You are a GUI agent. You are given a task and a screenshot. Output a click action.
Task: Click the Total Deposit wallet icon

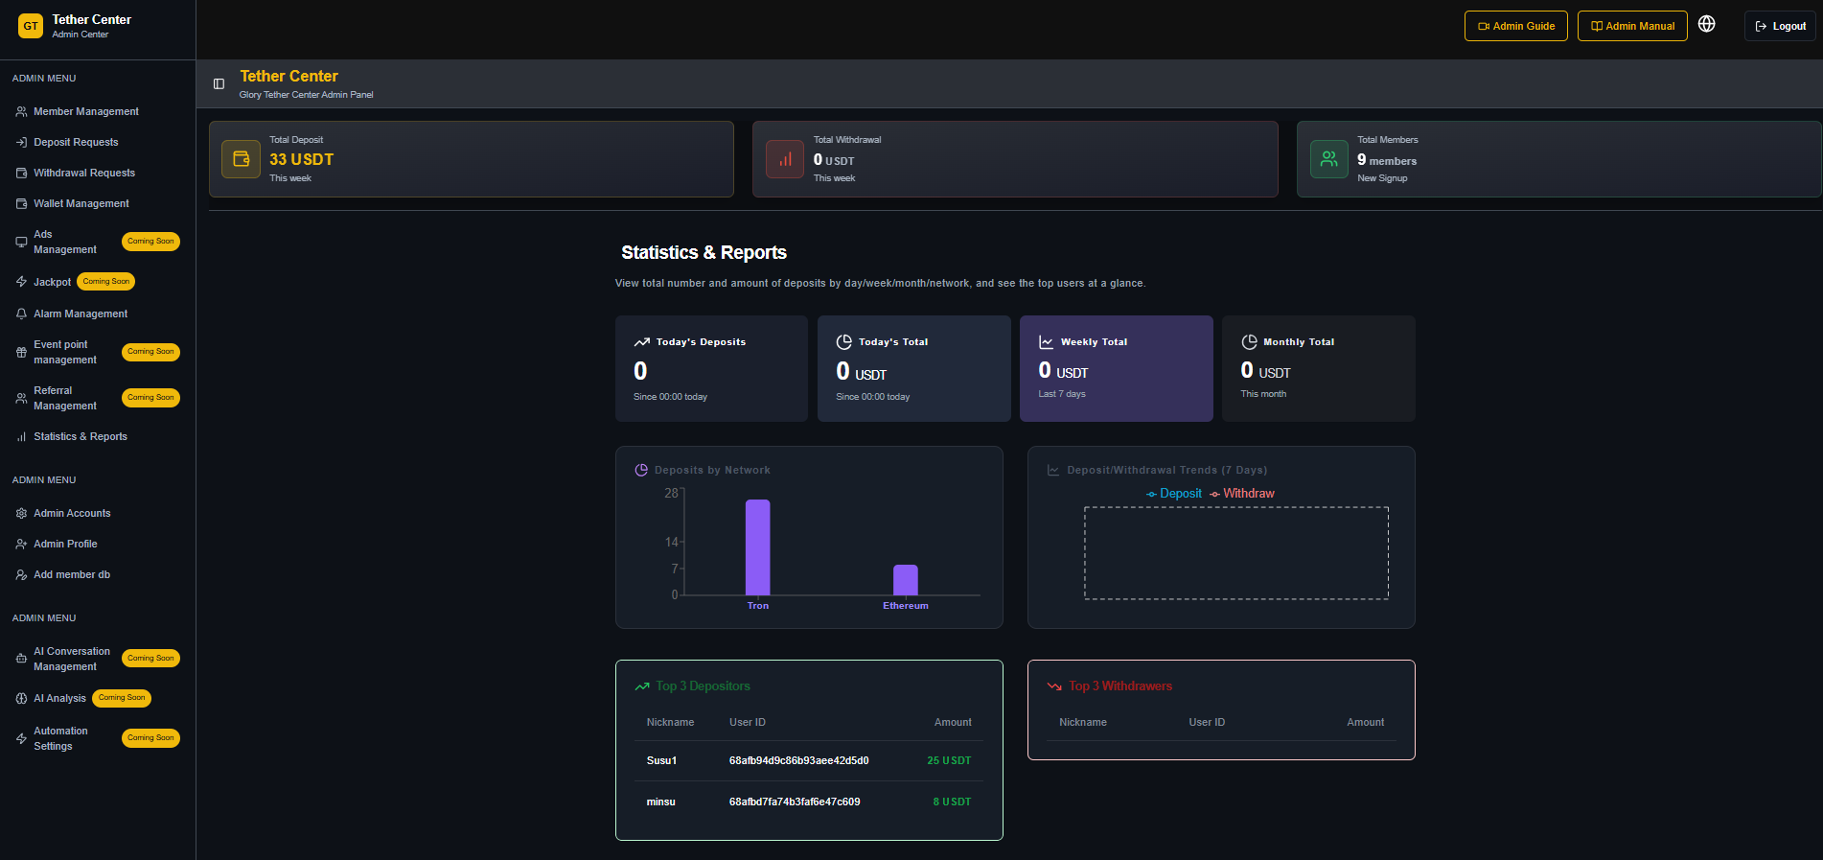[x=241, y=159]
